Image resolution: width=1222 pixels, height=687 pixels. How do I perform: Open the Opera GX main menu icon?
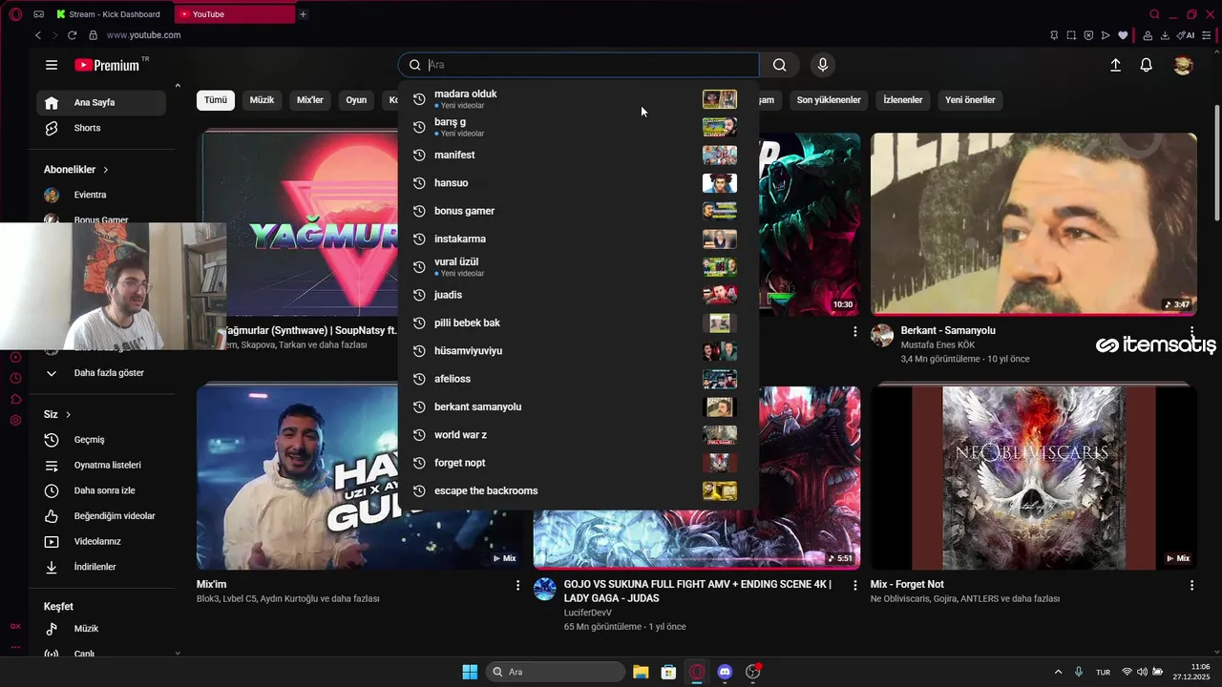[15, 14]
